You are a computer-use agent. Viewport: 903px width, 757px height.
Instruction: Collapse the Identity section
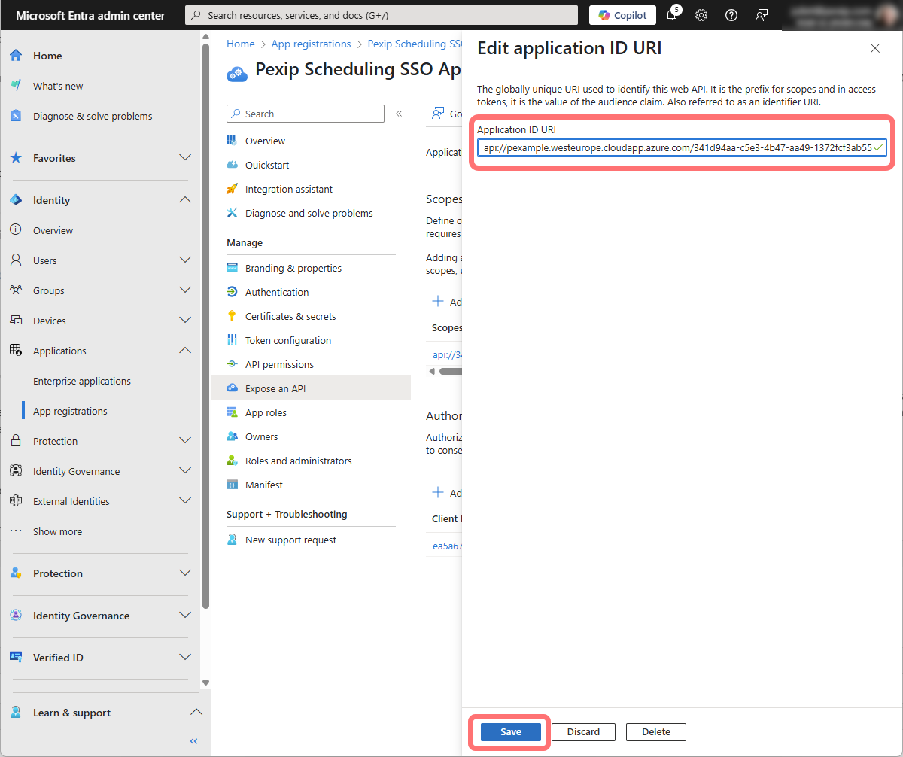pyautogui.click(x=185, y=200)
